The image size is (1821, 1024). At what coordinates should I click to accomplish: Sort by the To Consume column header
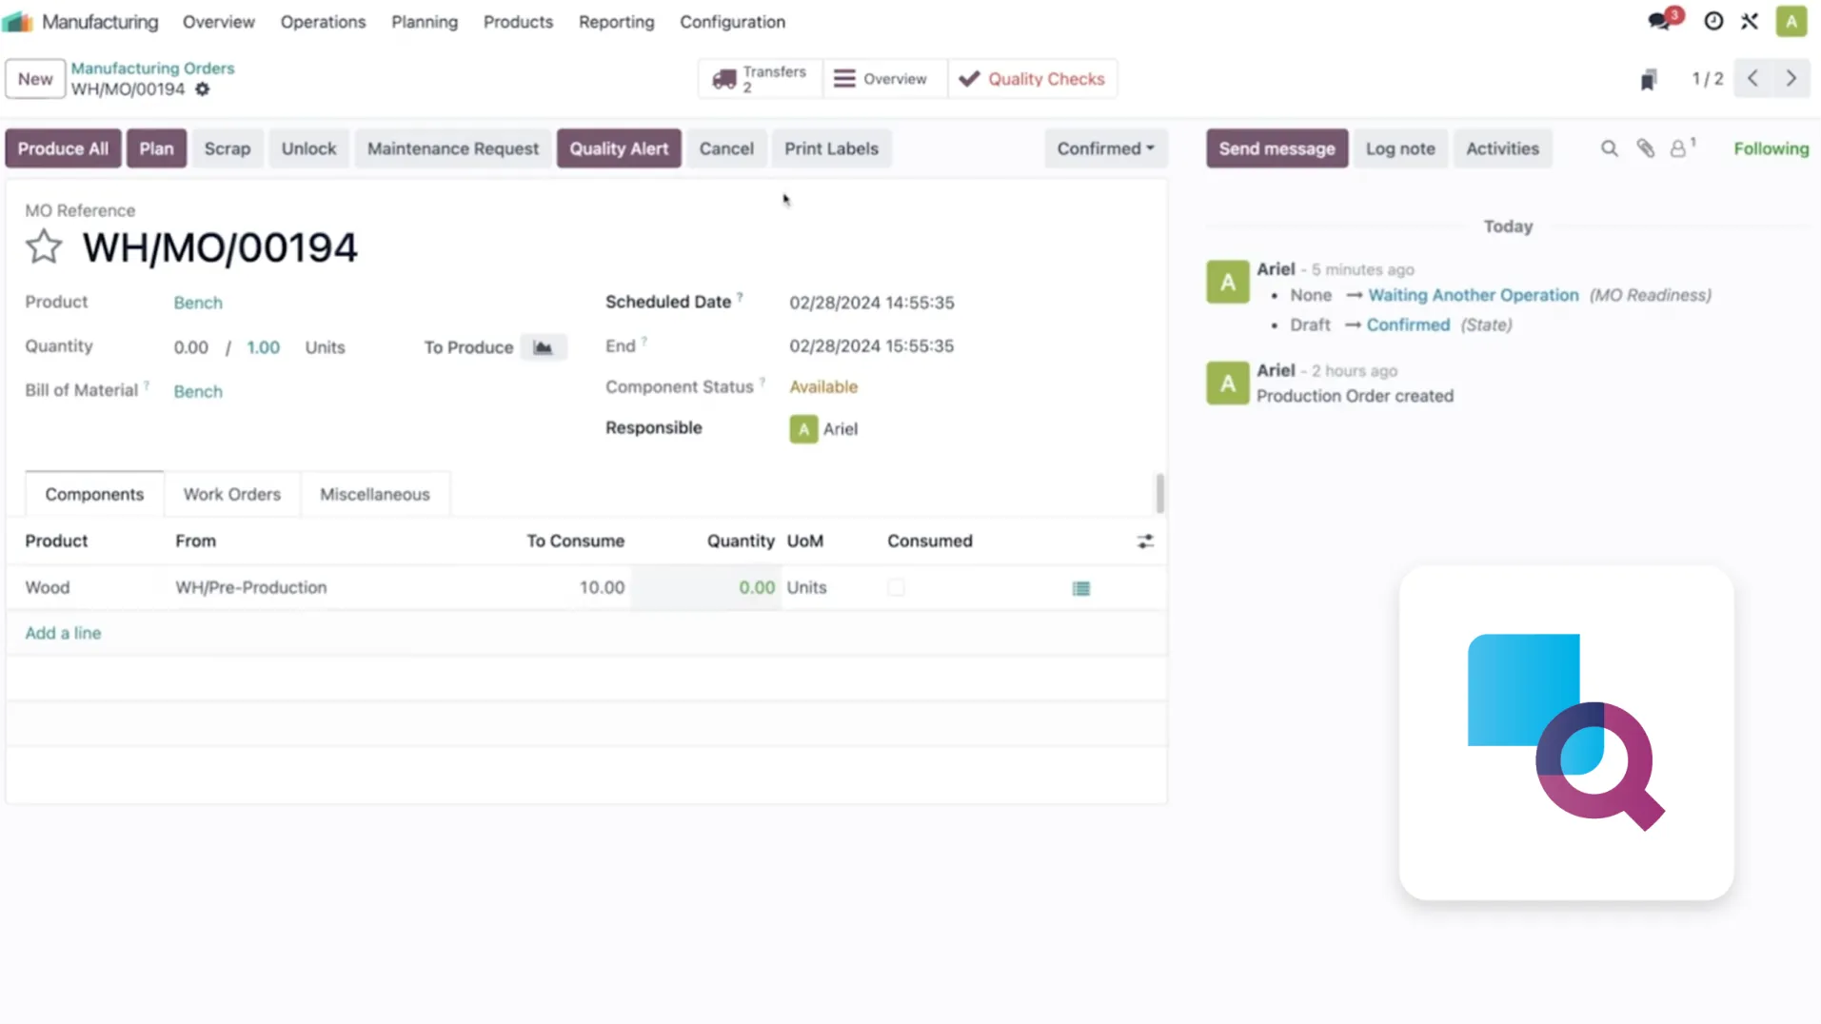[575, 542]
